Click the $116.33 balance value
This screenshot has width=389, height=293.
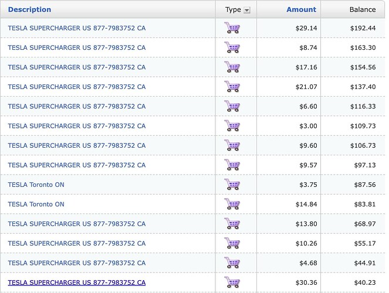tap(363, 106)
